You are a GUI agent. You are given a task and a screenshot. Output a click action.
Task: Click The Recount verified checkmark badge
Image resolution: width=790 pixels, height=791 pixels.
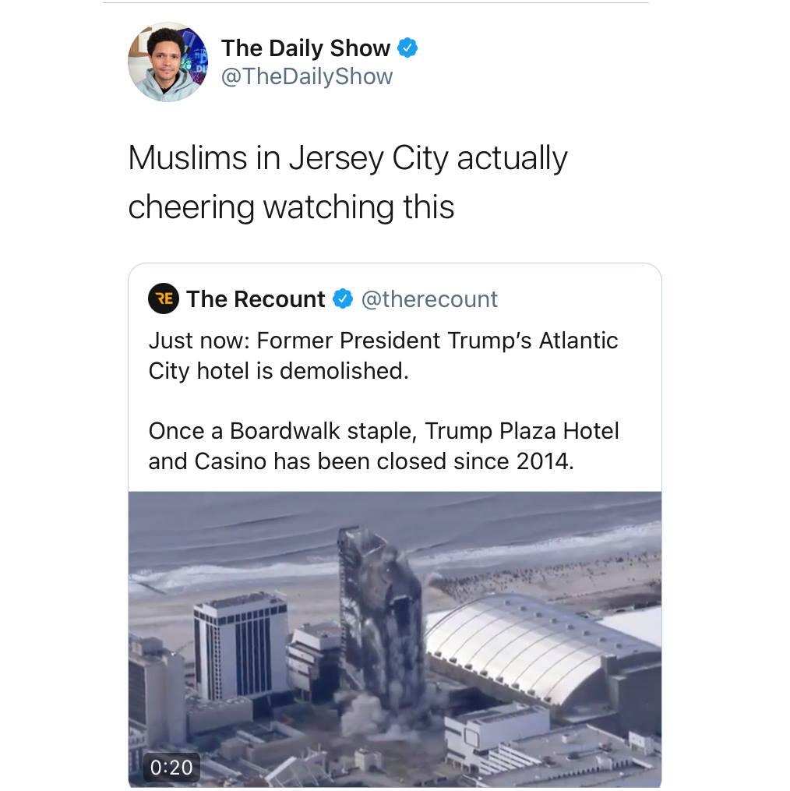[343, 299]
